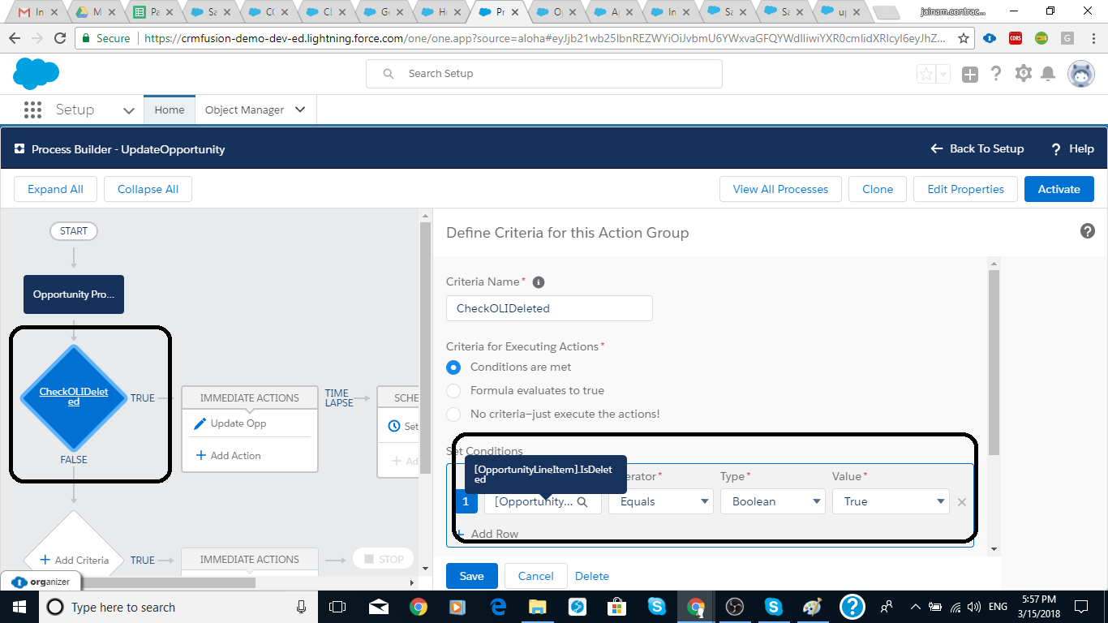Click inside the Criteria Name text field

549,308
